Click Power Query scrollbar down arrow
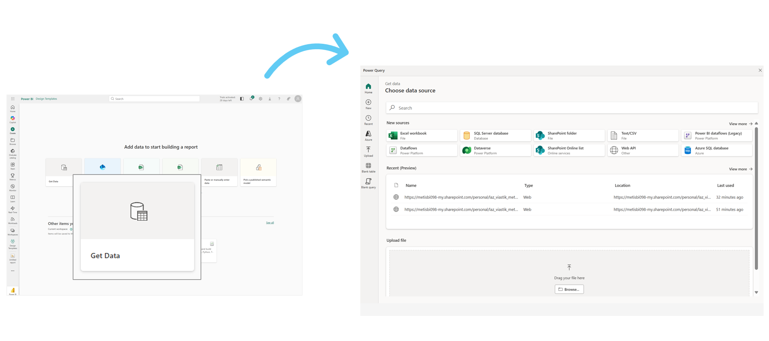Screen dimensions: 769x341 [756, 293]
